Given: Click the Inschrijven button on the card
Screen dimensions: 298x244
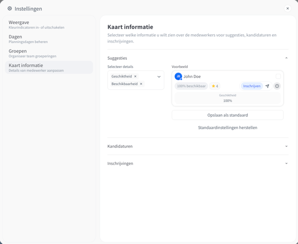Looking at the screenshot, I should (x=252, y=86).
